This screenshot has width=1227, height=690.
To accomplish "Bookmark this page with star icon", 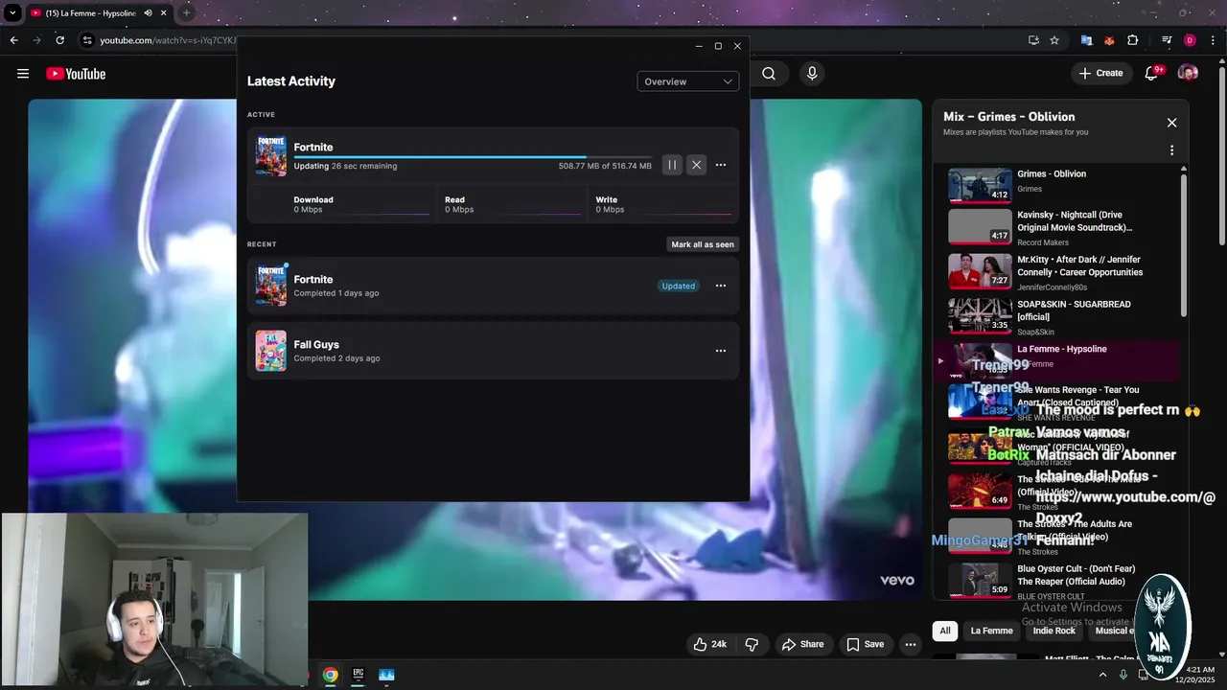I will click(x=1054, y=40).
